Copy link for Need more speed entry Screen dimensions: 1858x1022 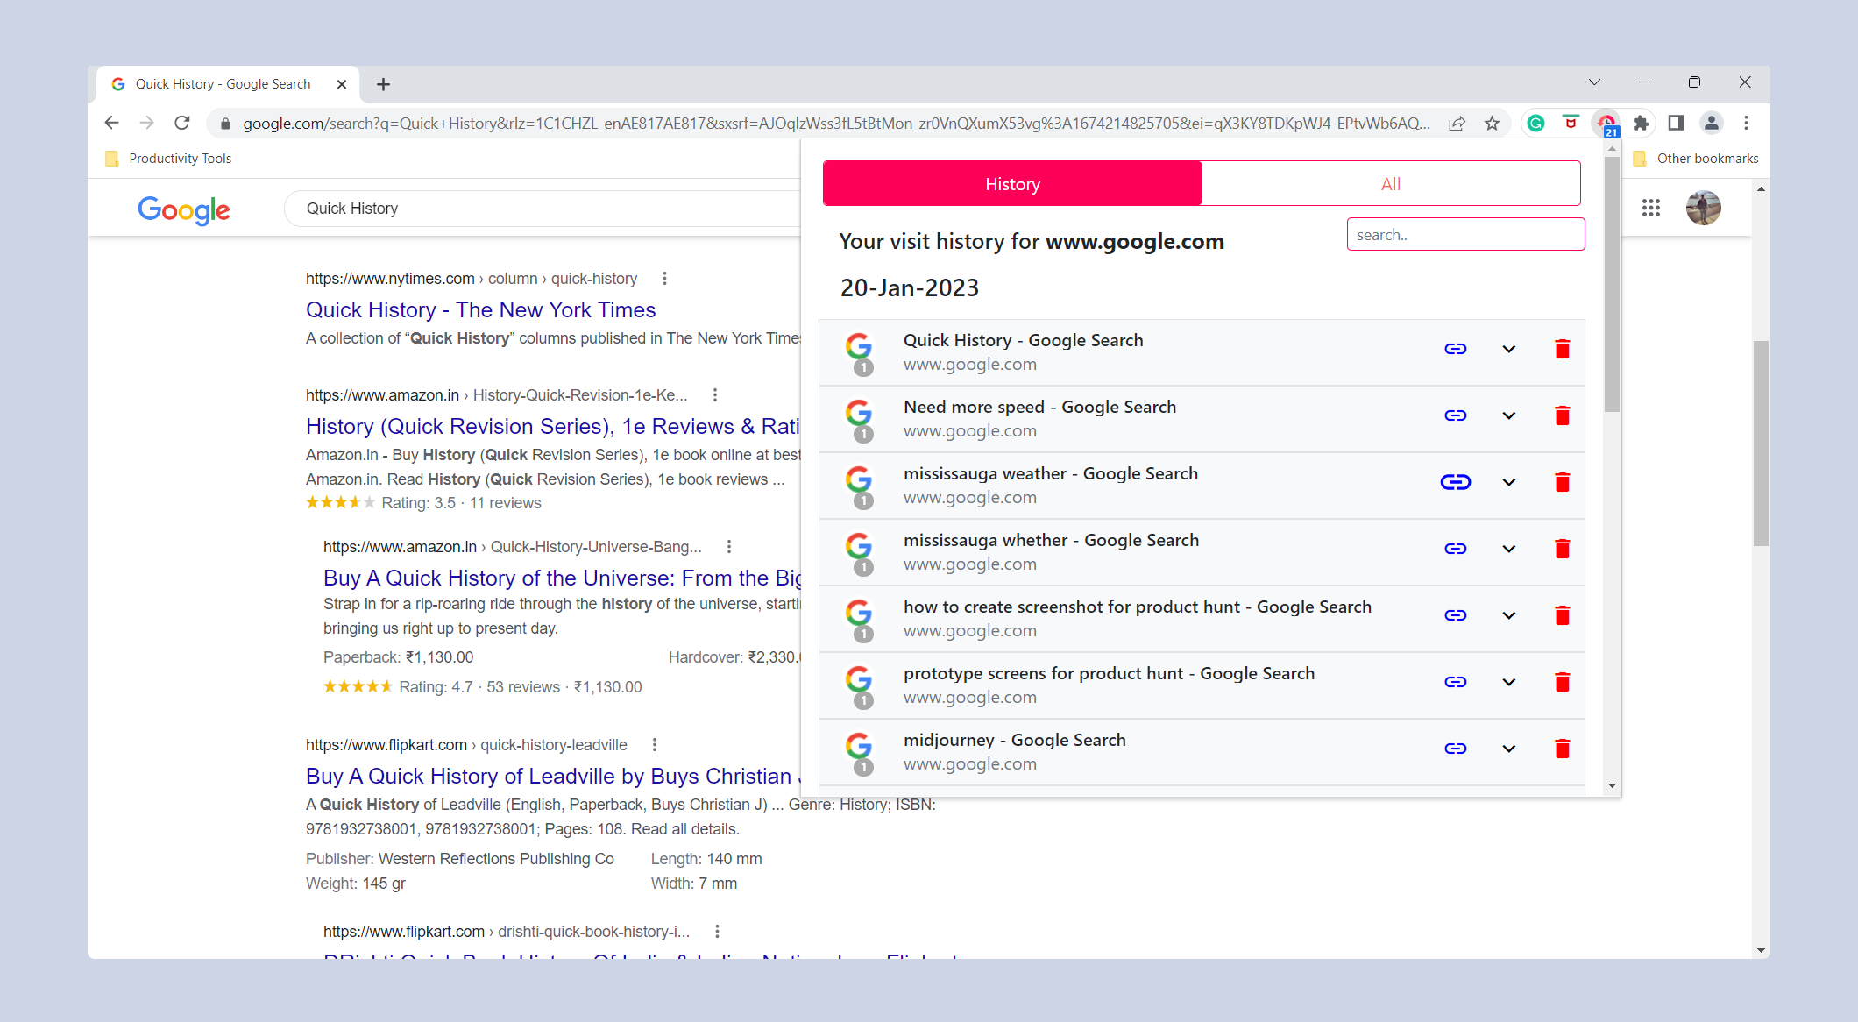(x=1455, y=415)
